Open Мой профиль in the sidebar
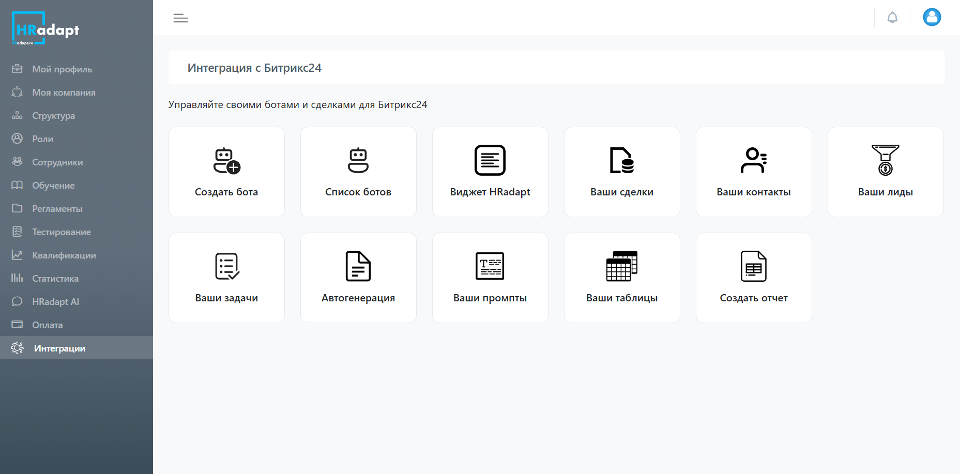960x474 pixels. (77, 69)
